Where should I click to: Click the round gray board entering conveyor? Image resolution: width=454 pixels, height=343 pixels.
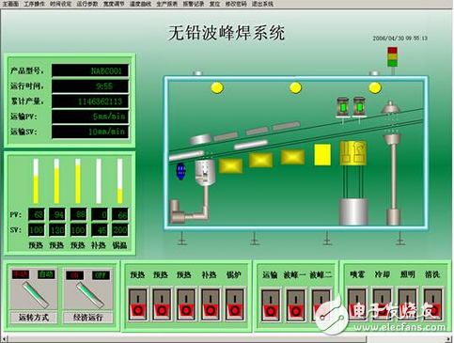(x=201, y=139)
